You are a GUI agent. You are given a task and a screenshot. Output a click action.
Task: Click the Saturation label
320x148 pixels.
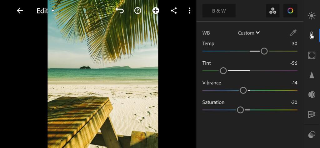(x=213, y=102)
